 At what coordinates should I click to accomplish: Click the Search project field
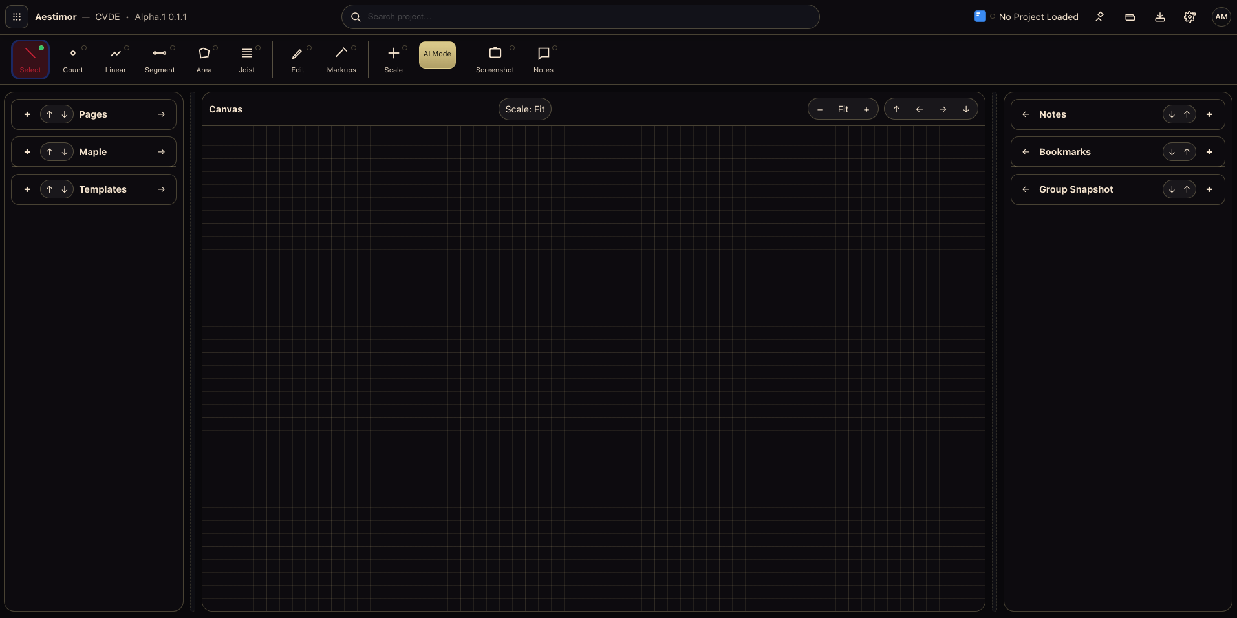coord(580,17)
